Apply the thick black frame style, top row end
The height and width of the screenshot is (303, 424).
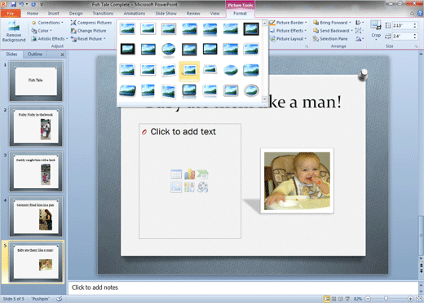coord(251,29)
